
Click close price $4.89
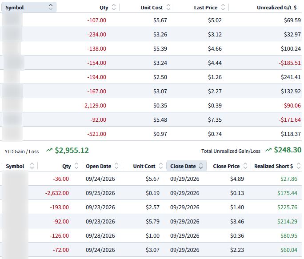(237, 179)
